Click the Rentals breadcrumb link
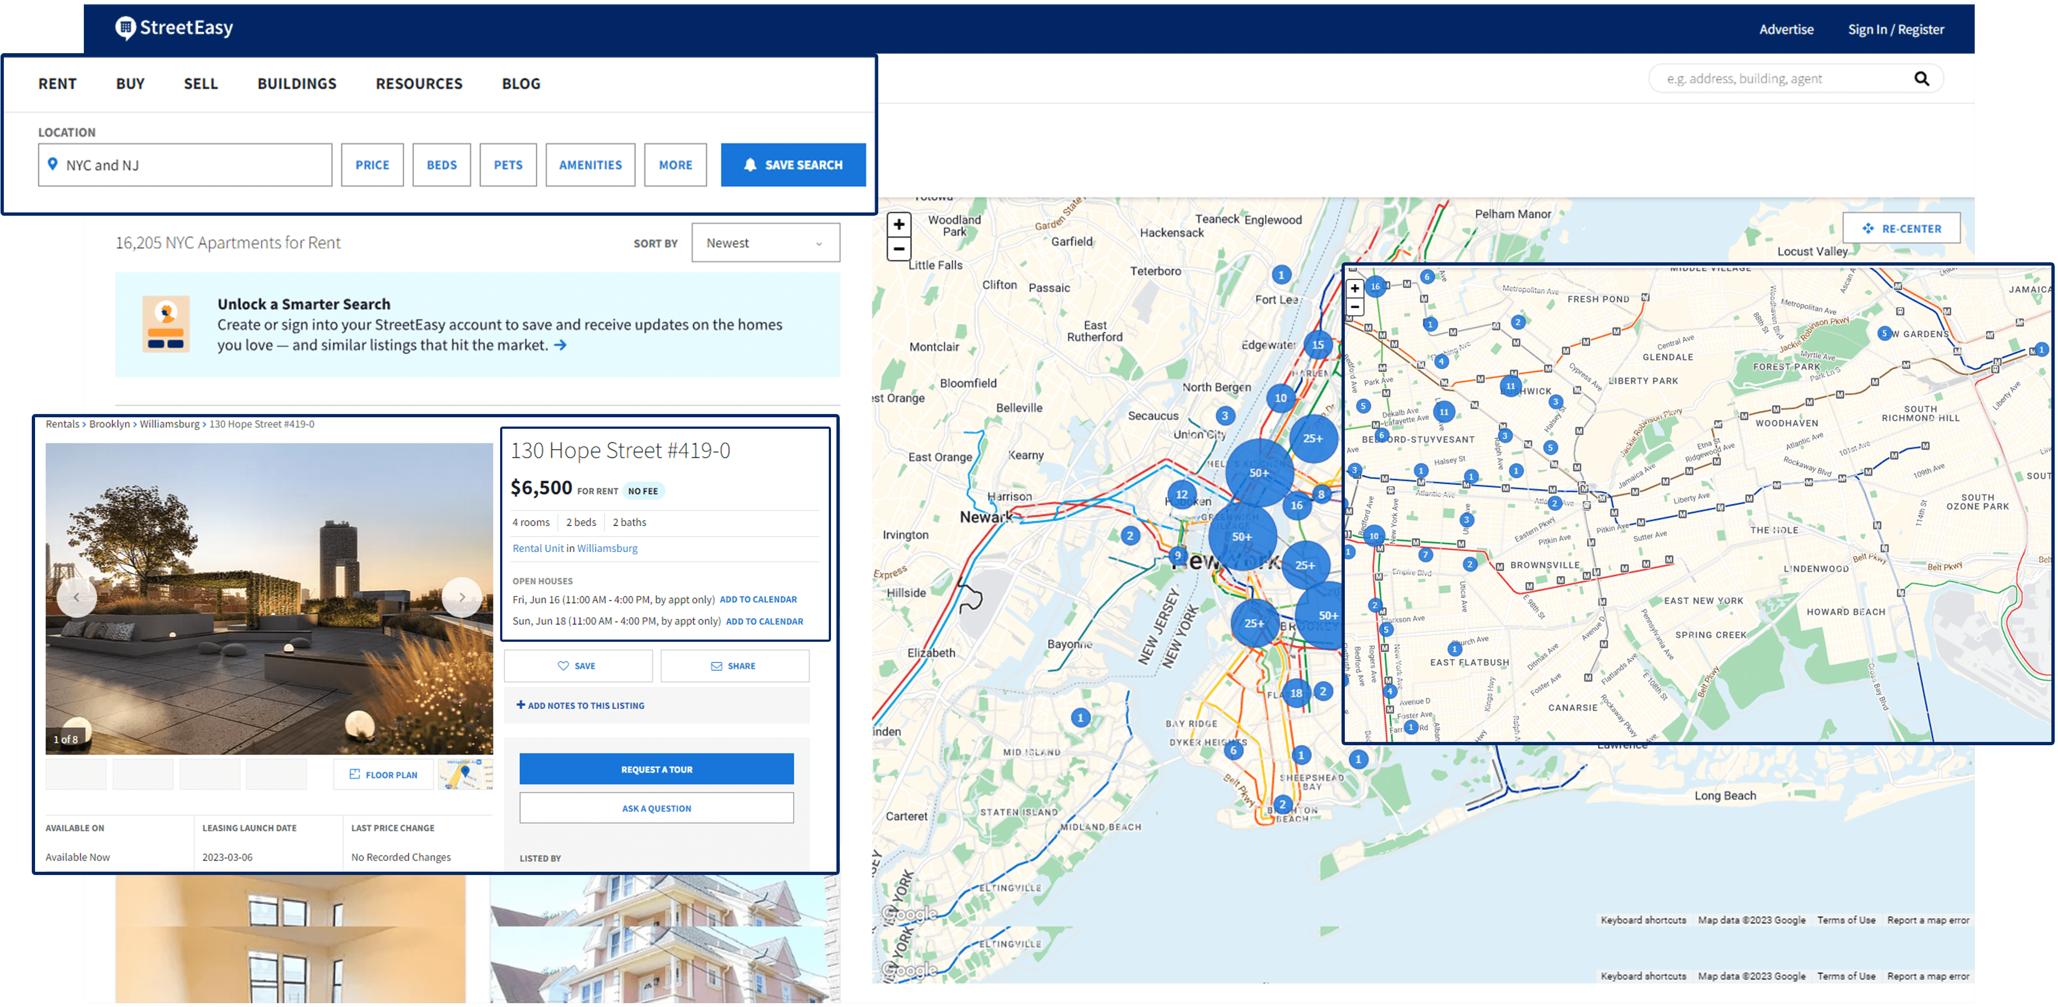 pos(62,424)
